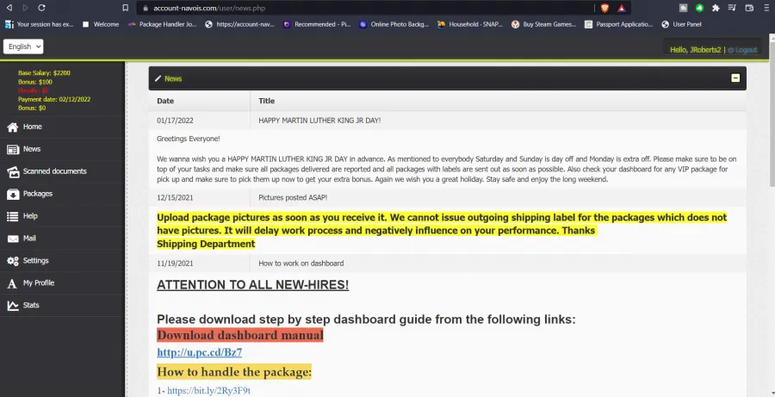Collapse the News panel with minus button
This screenshot has width=775, height=397.
735,78
